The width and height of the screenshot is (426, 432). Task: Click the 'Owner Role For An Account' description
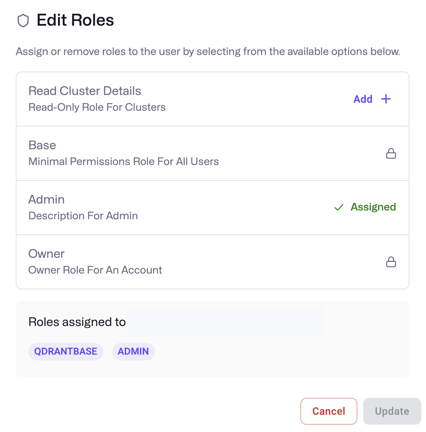tap(95, 270)
